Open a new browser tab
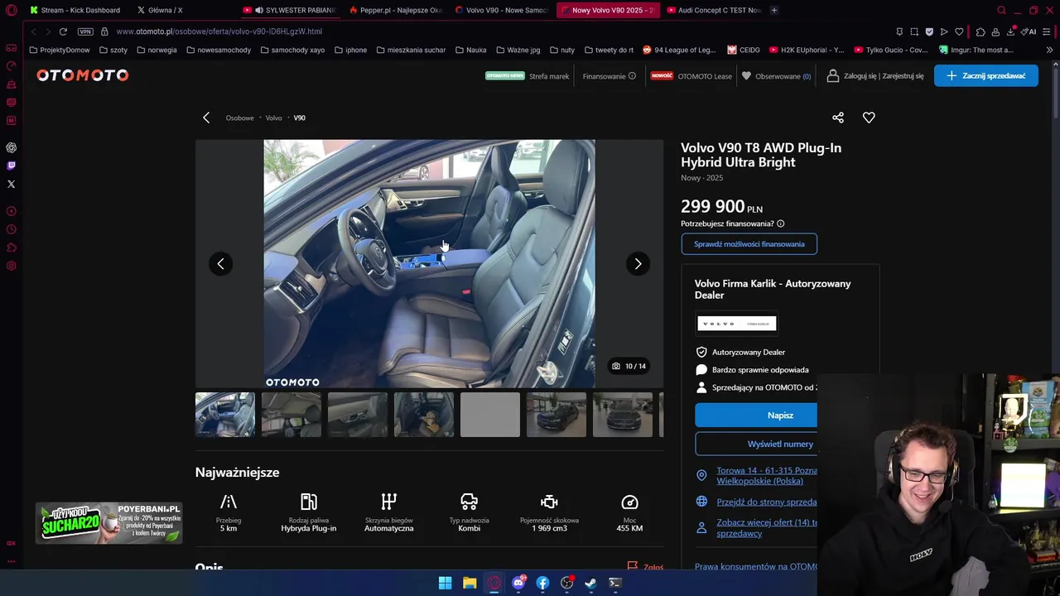 click(774, 10)
